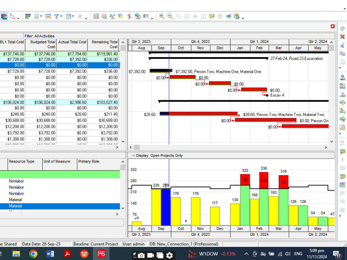Click the Assign Successors sidebar icon
The height and width of the screenshot is (260, 347).
click(342, 119)
